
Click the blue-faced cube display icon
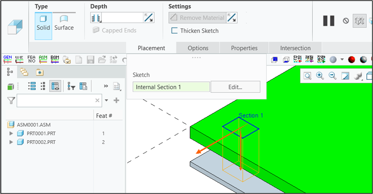click(274, 60)
